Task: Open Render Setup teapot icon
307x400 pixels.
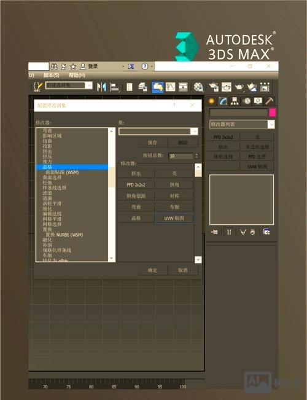Action: (214, 87)
